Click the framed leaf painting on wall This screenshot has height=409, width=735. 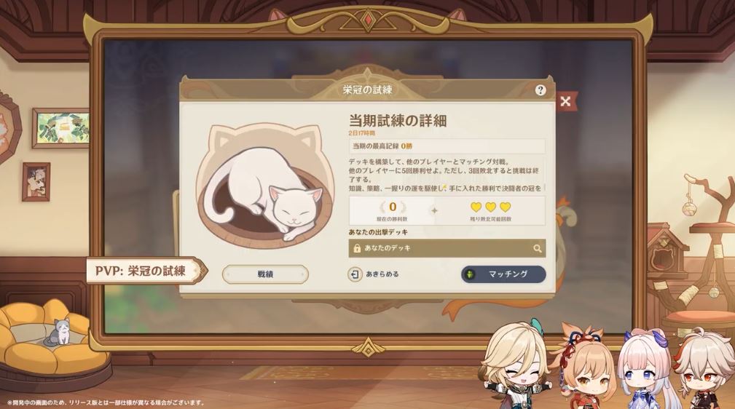coord(61,128)
